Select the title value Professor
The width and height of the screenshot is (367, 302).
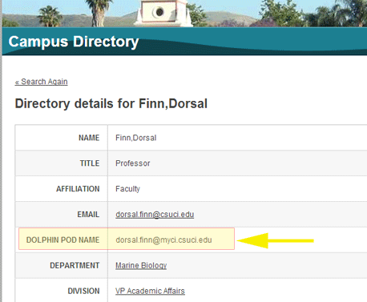click(x=132, y=163)
